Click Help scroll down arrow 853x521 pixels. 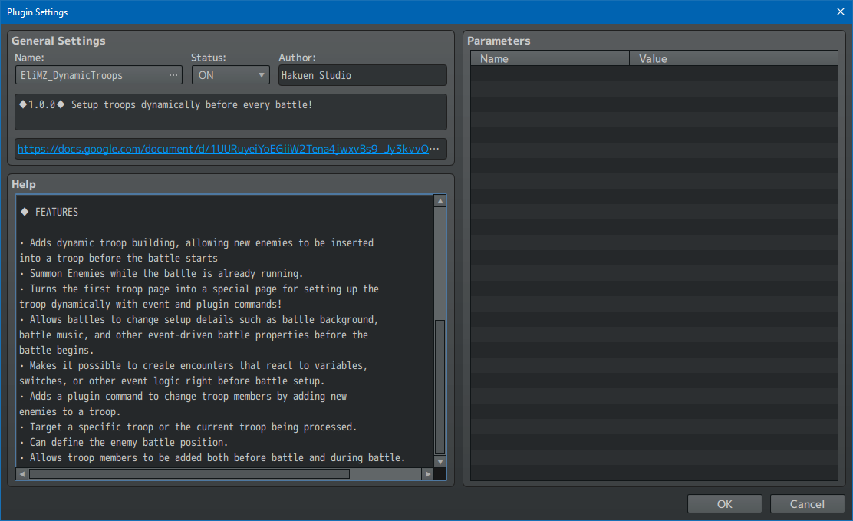pyautogui.click(x=440, y=461)
